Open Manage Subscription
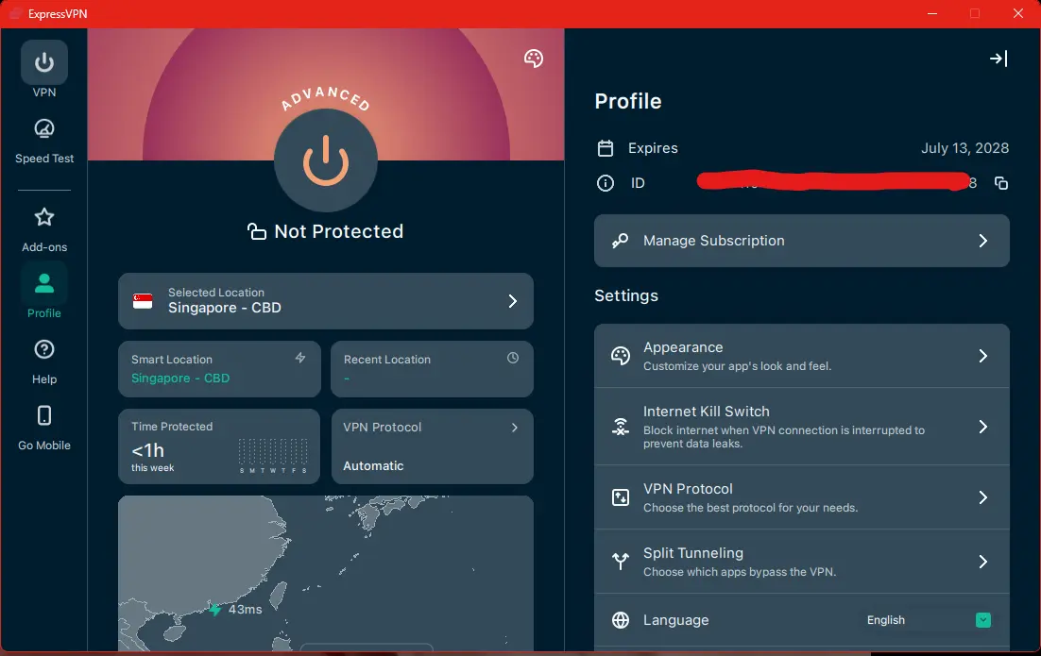This screenshot has height=656, width=1041. click(801, 241)
